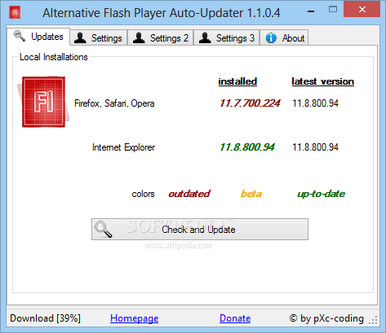Image resolution: width=386 pixels, height=333 pixels.
Task: Click latest version in Internet Explorer row
Action: tap(316, 147)
